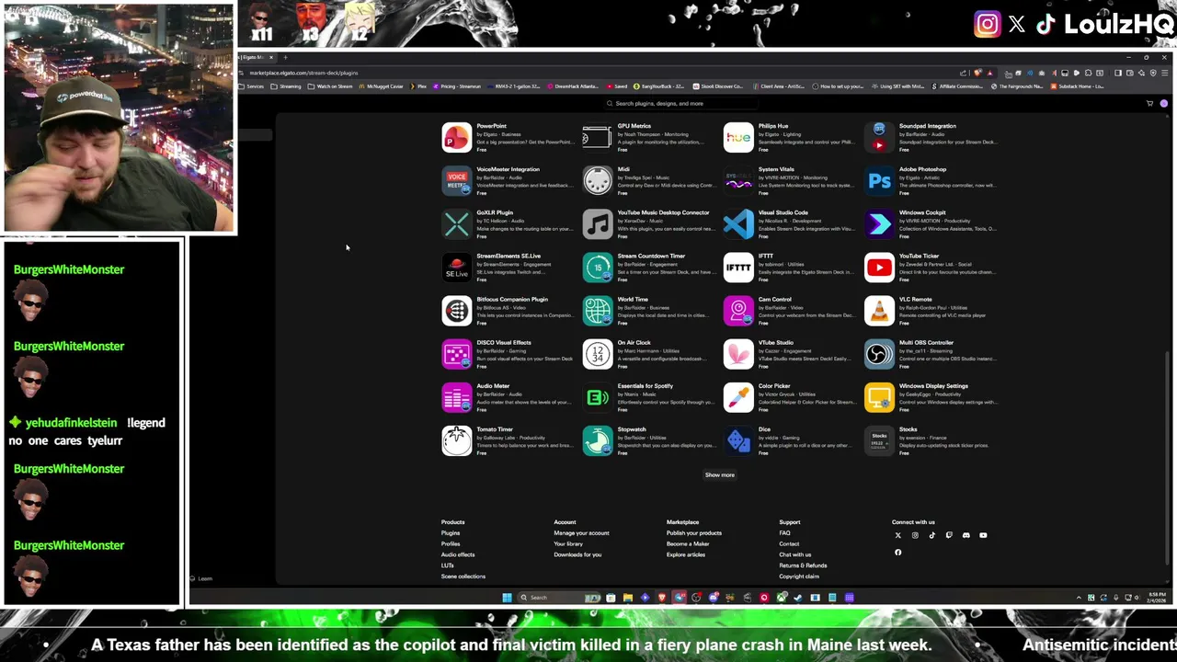1177x662 pixels.
Task: Open the VTube Studio icon
Action: (738, 354)
